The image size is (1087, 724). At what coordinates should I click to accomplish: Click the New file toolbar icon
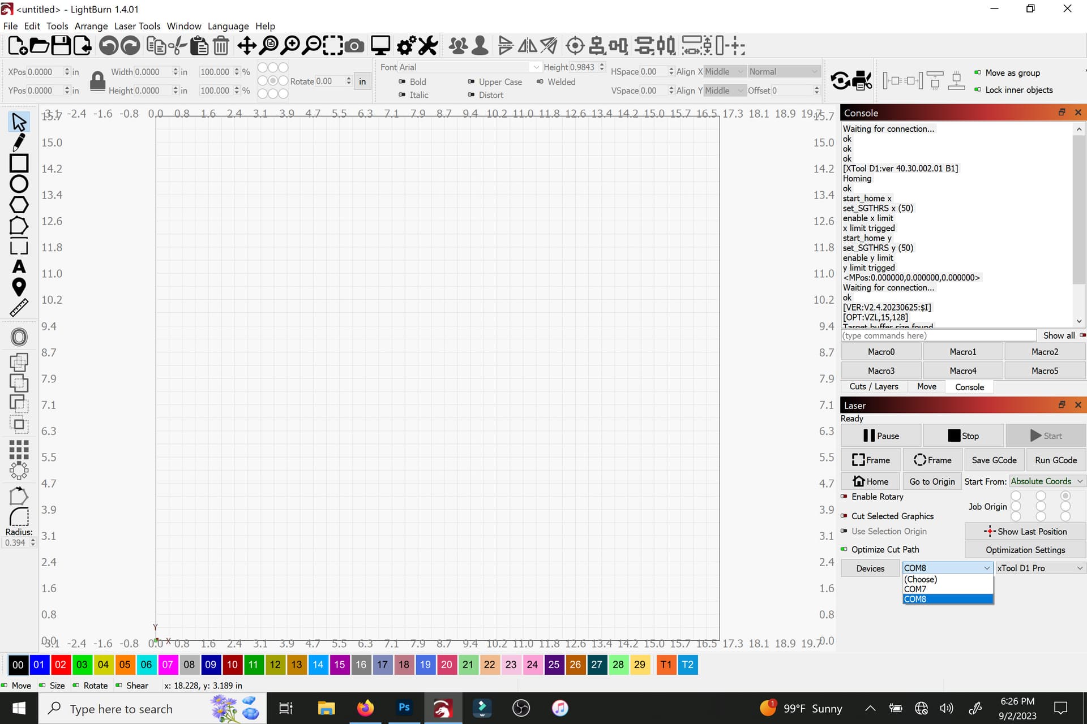[17, 46]
